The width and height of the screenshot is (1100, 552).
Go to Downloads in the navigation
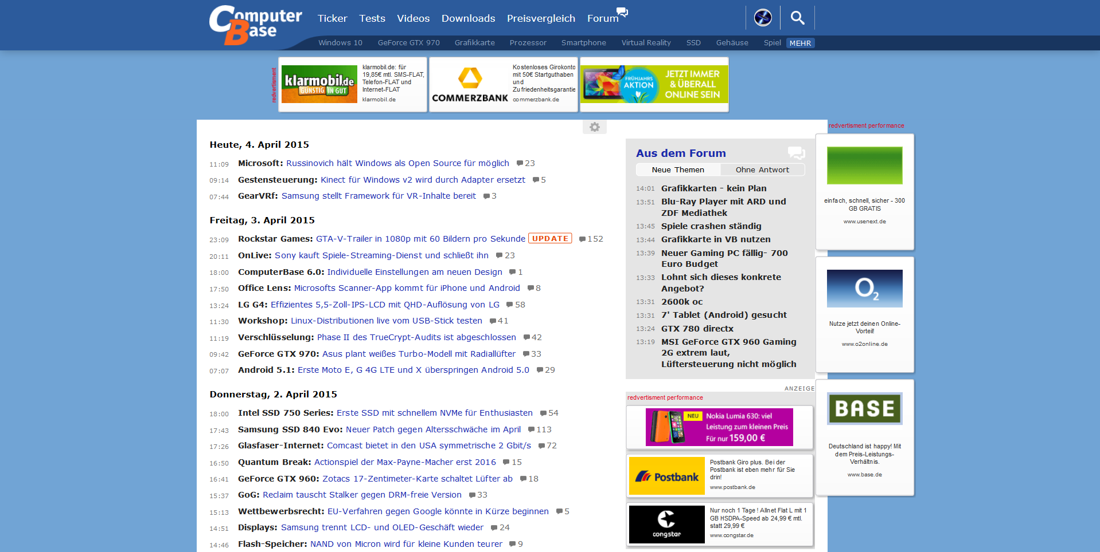(468, 18)
